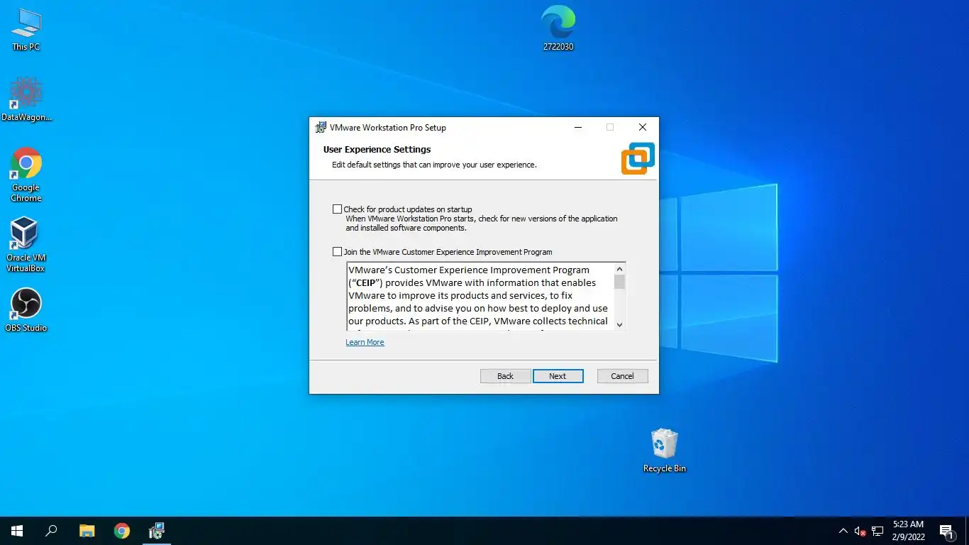
Task: Cancel the VMware Workstation installation
Action: point(622,376)
